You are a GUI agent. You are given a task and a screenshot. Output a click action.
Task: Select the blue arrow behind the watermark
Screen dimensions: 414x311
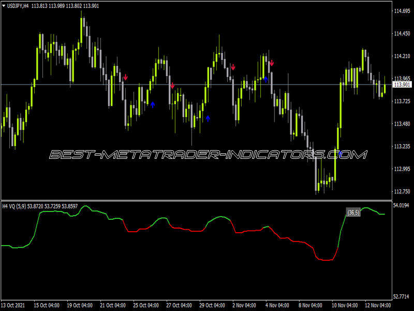[340, 154]
